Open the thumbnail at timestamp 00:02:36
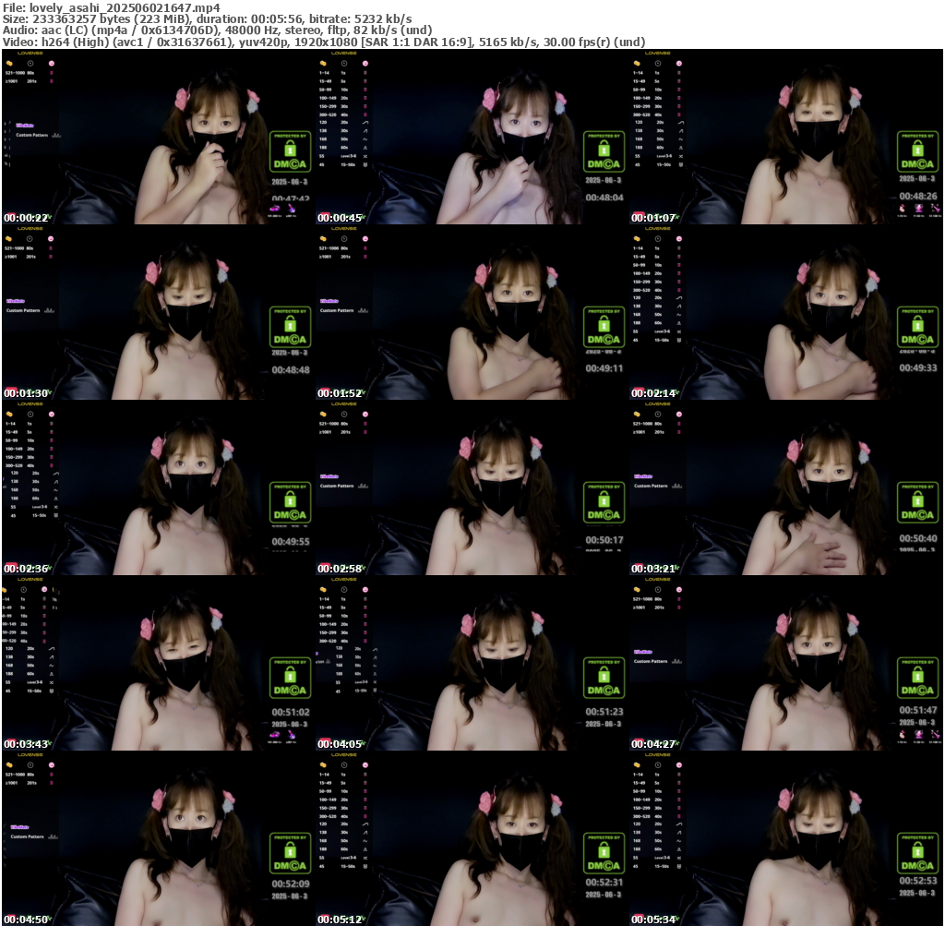The width and height of the screenshot is (945, 926). [158, 487]
